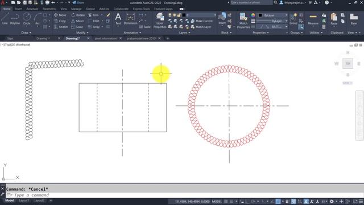Click the Trim command
The image size is (364, 205).
pyautogui.click(x=93, y=15)
